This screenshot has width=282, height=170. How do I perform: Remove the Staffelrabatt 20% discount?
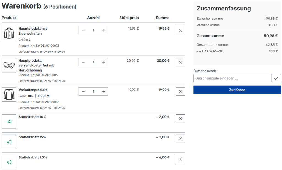coord(180,159)
